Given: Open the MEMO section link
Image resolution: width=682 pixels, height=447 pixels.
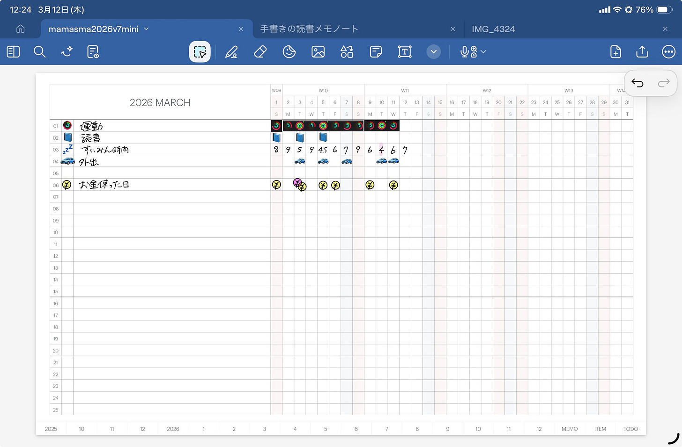Looking at the screenshot, I should pyautogui.click(x=570, y=429).
